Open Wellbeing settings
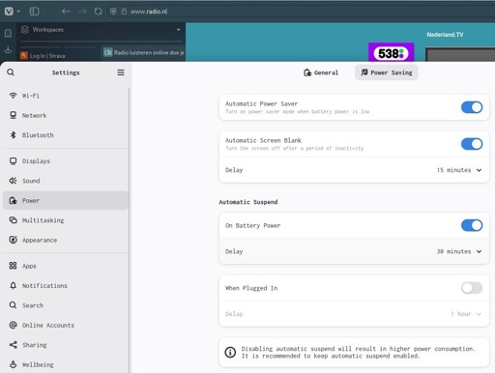Screen dimensions: 495x373 pyautogui.click(x=66, y=364)
